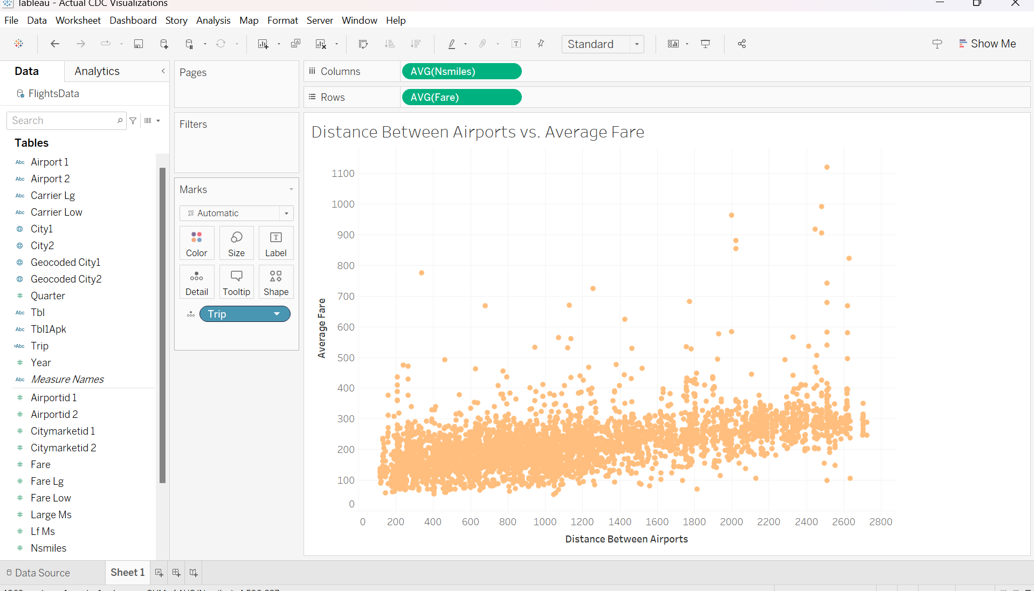Click the Sort Ascending toolbar icon
This screenshot has height=591, width=1034.
[x=390, y=44]
